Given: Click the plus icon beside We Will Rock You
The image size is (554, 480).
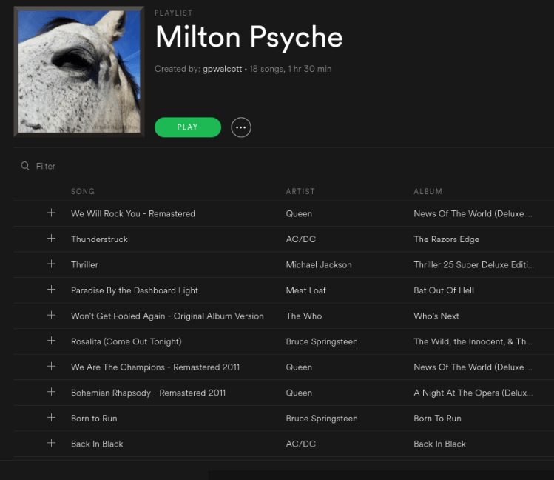Looking at the screenshot, I should point(51,213).
